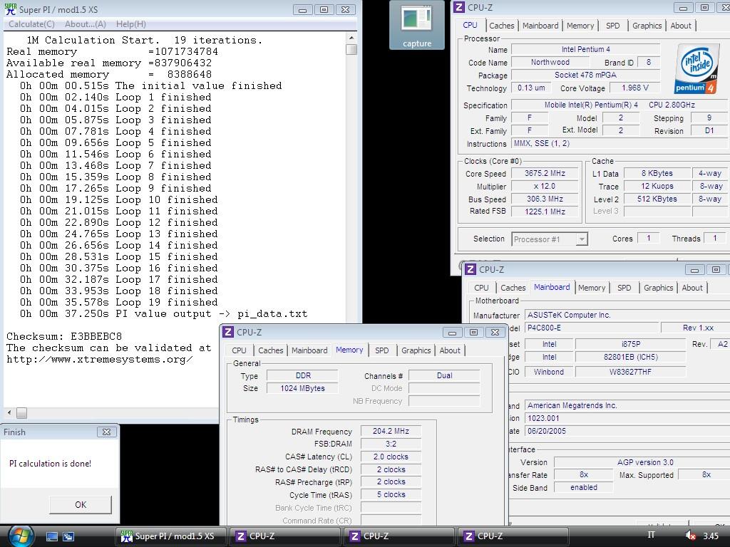The height and width of the screenshot is (547, 730).
Task: Select Graphics tab in Mainboard CPU-Z window
Action: pos(658,288)
